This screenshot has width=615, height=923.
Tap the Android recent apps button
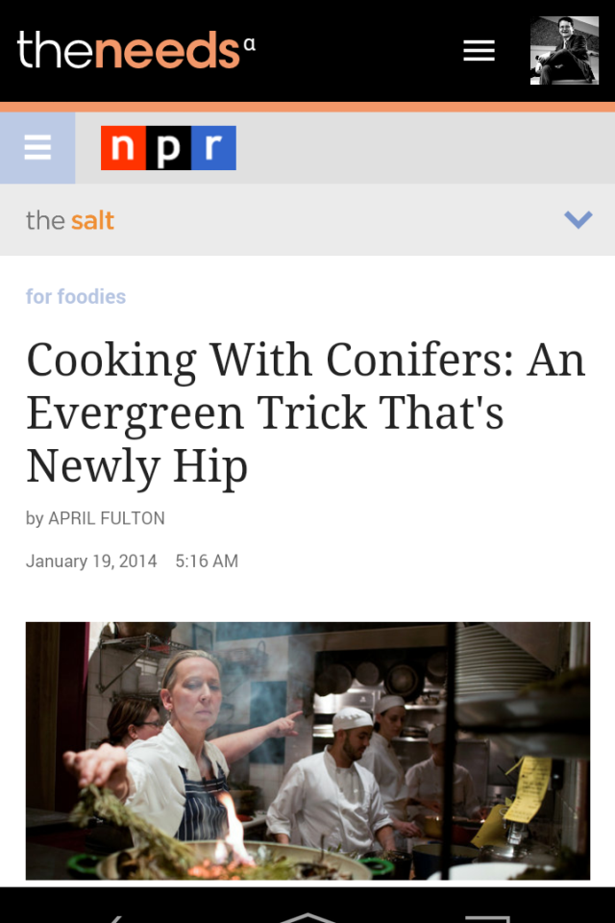pos(487,918)
